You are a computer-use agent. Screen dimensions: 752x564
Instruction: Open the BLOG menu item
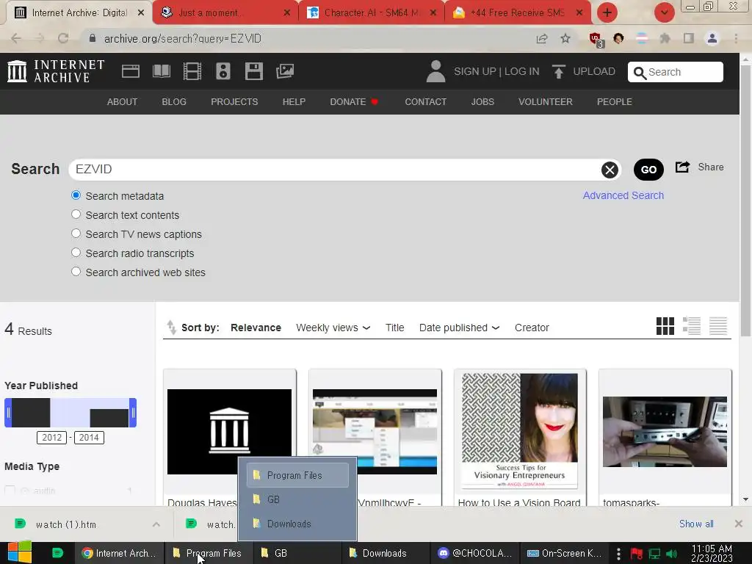pyautogui.click(x=174, y=101)
